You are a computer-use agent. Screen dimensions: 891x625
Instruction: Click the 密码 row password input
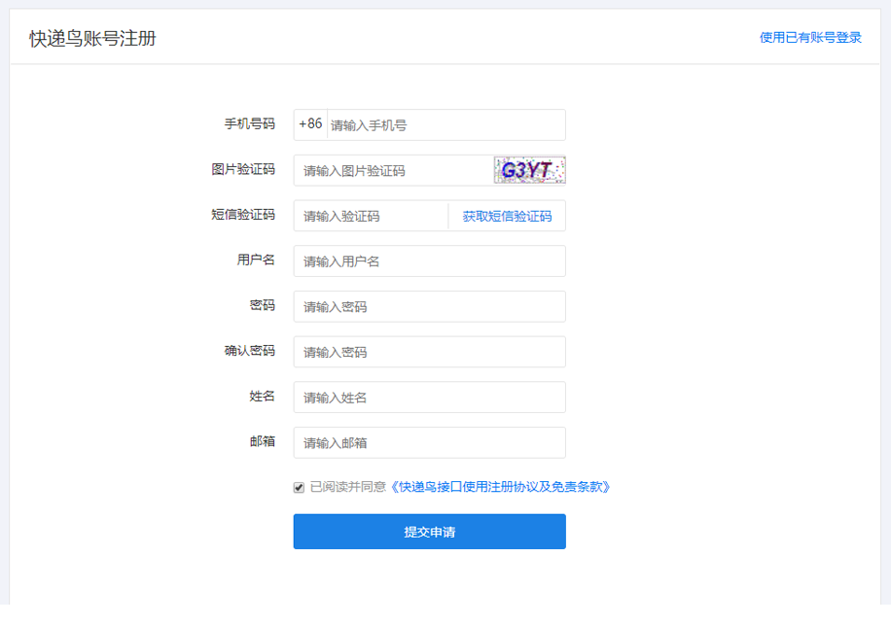click(x=429, y=307)
